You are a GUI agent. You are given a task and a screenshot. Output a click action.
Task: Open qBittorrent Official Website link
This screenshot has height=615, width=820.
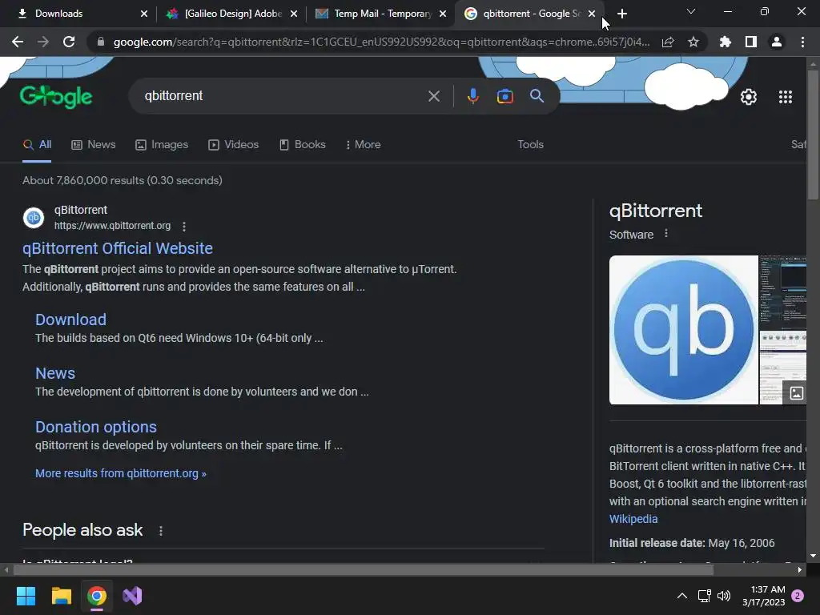click(118, 248)
